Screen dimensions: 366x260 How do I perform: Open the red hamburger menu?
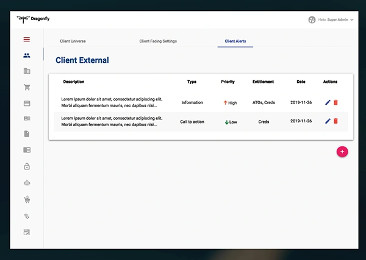[x=27, y=40]
